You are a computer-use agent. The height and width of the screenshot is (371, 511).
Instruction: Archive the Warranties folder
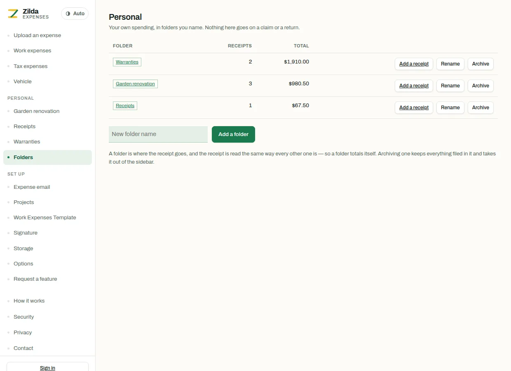click(x=481, y=64)
